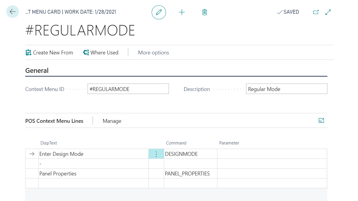The width and height of the screenshot is (358, 201).
Task: Open card in new window icon
Action: tap(316, 12)
